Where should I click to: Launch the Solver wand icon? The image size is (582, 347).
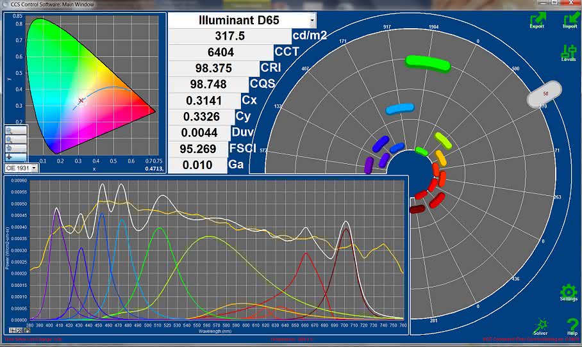point(540,327)
